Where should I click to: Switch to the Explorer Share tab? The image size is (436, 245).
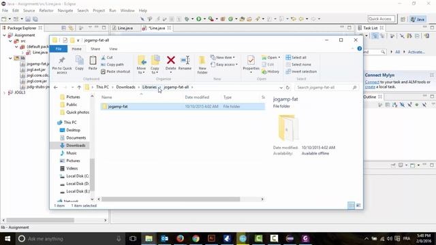[x=95, y=49]
